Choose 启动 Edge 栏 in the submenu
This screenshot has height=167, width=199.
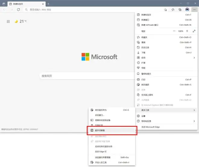tap(112, 152)
